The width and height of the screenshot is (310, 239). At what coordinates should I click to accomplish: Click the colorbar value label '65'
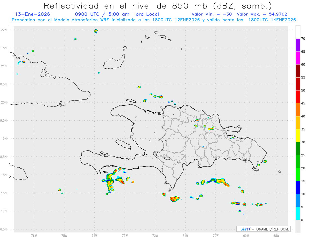pos(303,52)
